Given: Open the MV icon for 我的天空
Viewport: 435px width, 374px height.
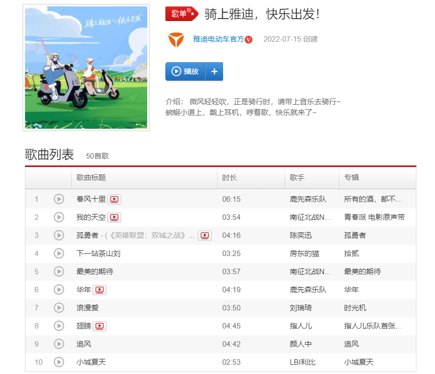Looking at the screenshot, I should 114,217.
